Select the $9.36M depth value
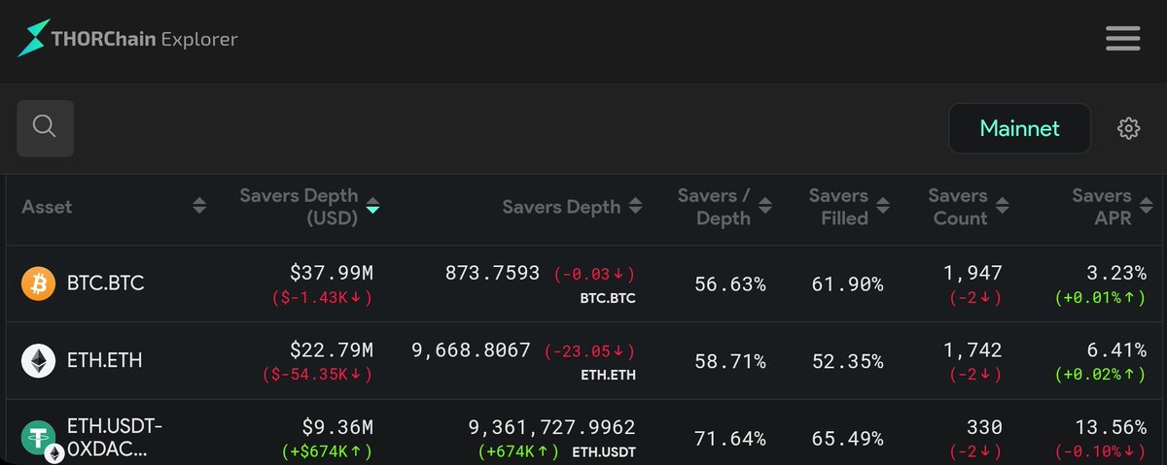Viewport: 1167px width, 465px height. point(336,427)
